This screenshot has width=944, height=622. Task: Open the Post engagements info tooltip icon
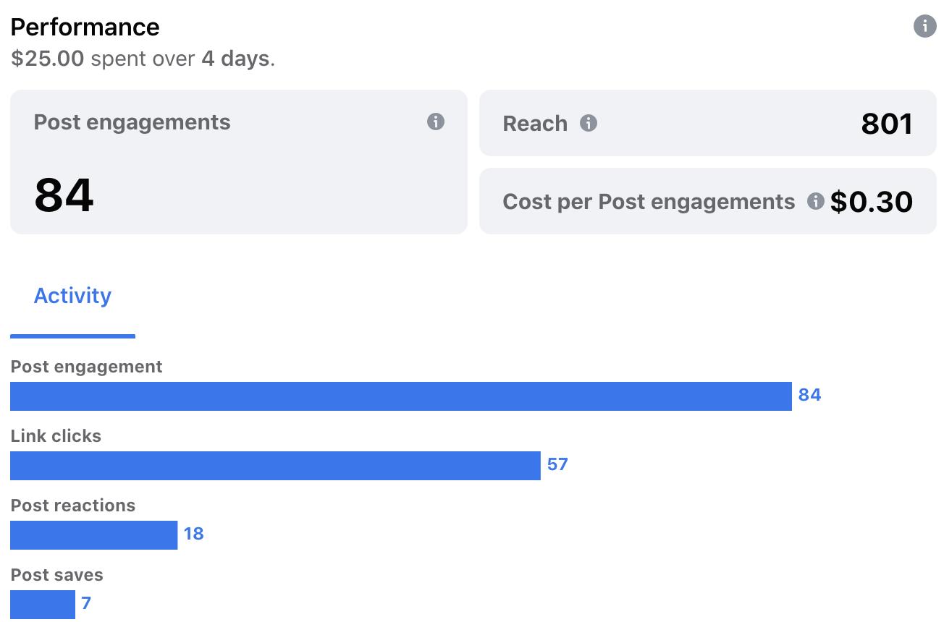pos(435,122)
